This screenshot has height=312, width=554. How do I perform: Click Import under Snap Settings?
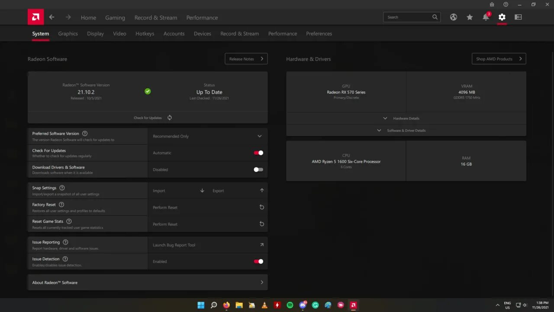[x=159, y=191]
